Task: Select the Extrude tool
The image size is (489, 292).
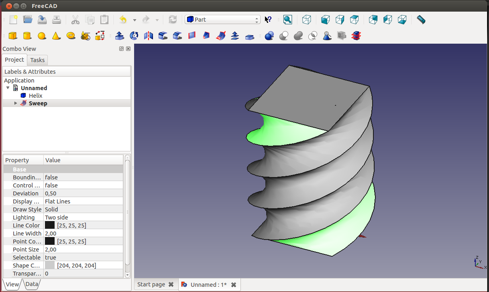Action: pos(120,36)
